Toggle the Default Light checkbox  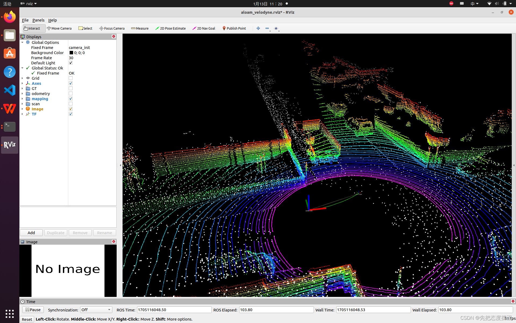(71, 63)
